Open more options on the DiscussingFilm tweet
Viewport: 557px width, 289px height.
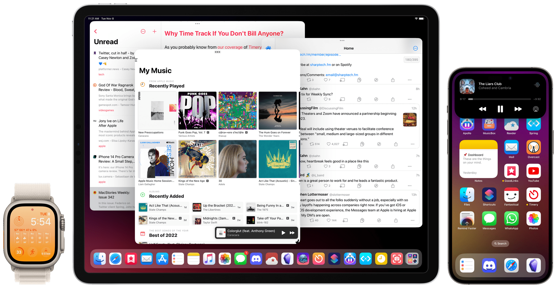413,144
